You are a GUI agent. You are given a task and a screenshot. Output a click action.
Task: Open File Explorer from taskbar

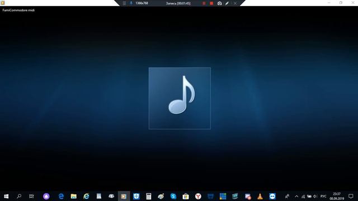pyautogui.click(x=73, y=196)
